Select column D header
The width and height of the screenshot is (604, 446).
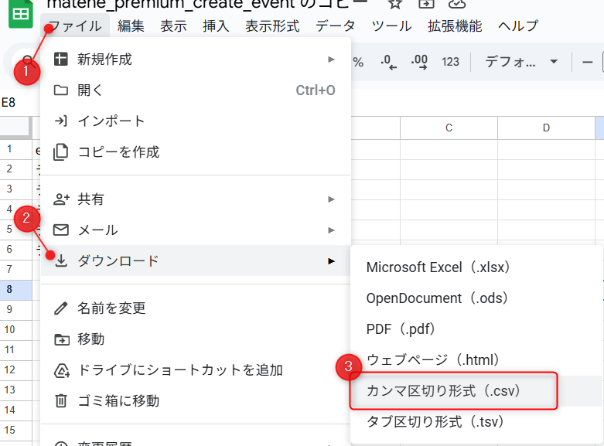coord(546,128)
